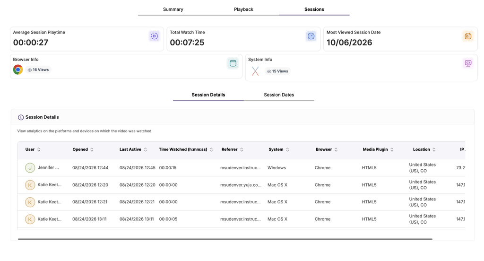
Task: Click HTML5 plugin cell in Jennifer's row
Action: point(369,168)
